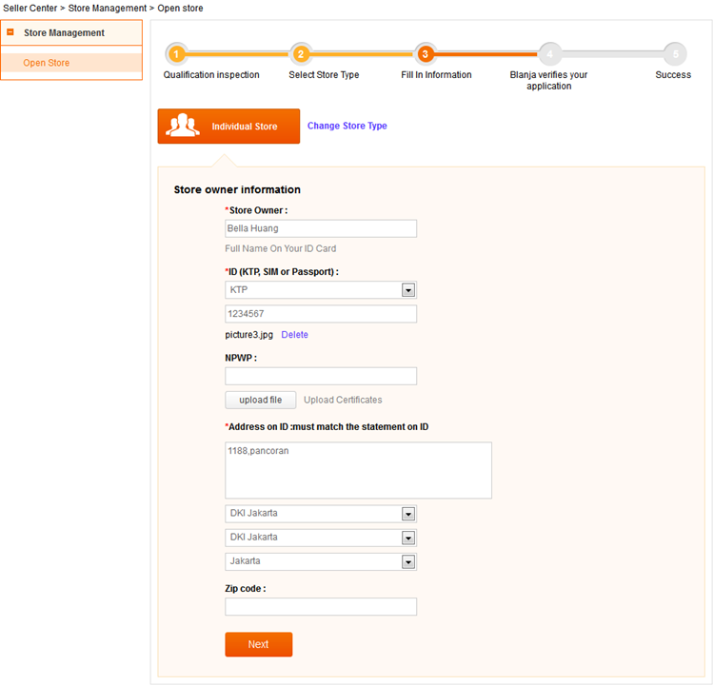Viewport: 714px width, 686px height.
Task: Click the Blanja verifies your application label
Action: point(548,80)
